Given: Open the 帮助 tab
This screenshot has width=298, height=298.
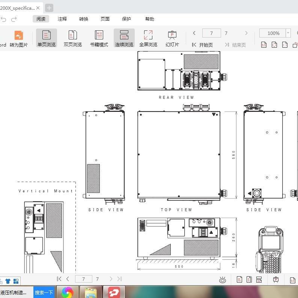Looking at the screenshot, I should point(150,19).
